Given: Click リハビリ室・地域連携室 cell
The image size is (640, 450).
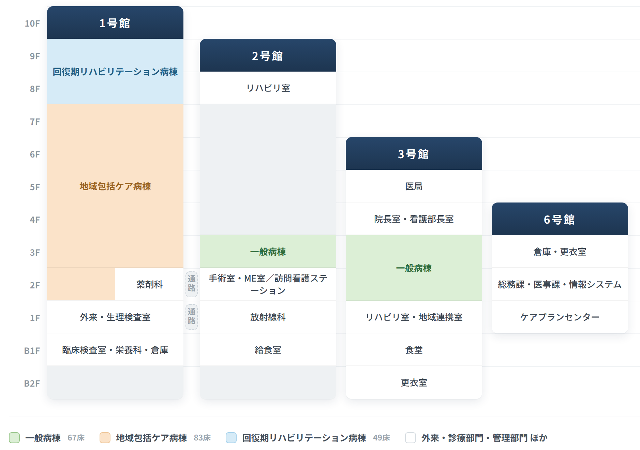Looking at the screenshot, I should [x=414, y=317].
